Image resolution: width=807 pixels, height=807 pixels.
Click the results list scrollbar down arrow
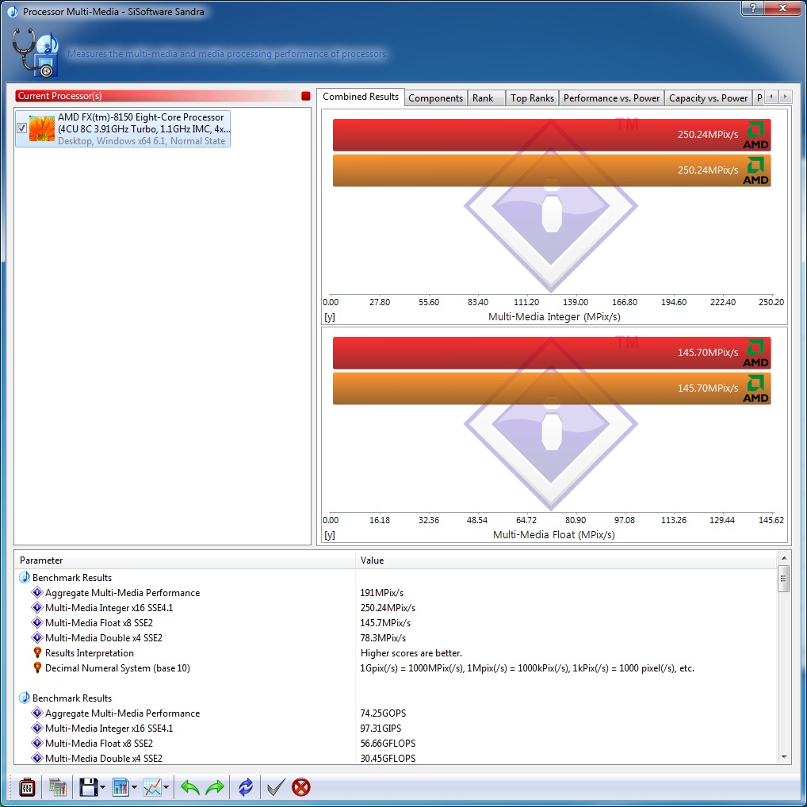[783, 757]
